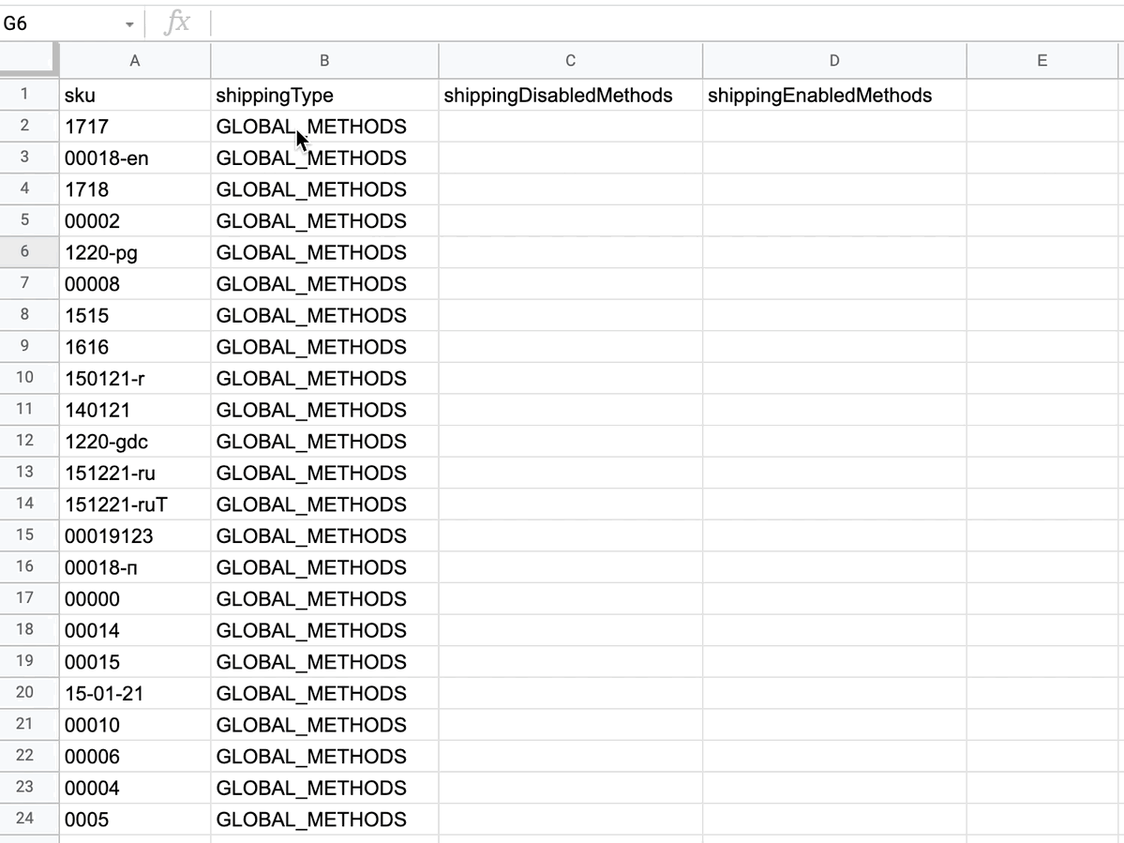This screenshot has width=1124, height=843.
Task: Open the Name Box dropdown arrow
Action: [129, 24]
